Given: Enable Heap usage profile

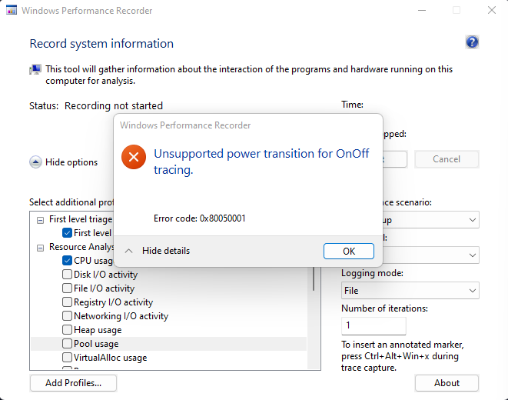Looking at the screenshot, I should click(x=67, y=330).
